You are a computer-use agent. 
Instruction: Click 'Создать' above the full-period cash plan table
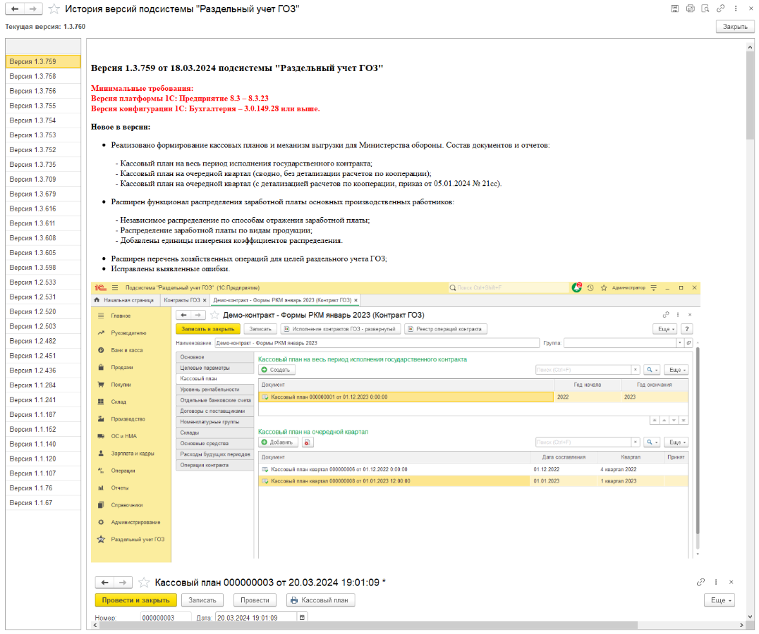tap(276, 370)
